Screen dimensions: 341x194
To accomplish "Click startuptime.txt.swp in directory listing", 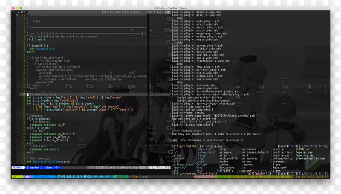I will coord(310,158).
